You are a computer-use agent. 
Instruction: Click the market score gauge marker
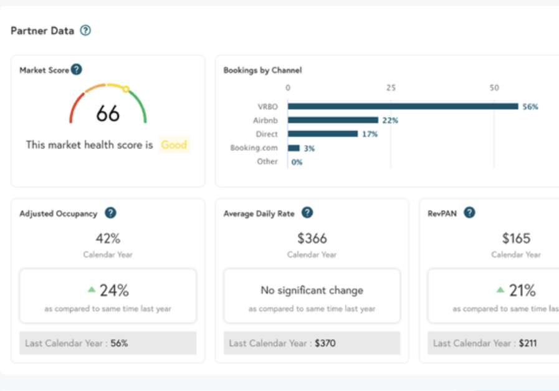pyautogui.click(x=126, y=89)
